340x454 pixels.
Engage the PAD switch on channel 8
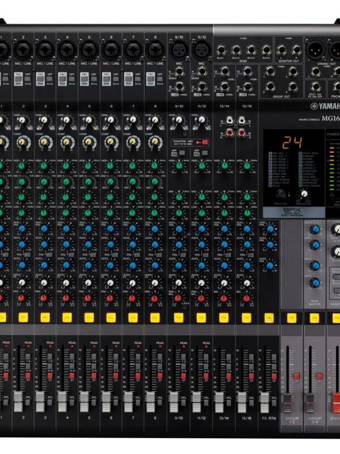pos(150,79)
